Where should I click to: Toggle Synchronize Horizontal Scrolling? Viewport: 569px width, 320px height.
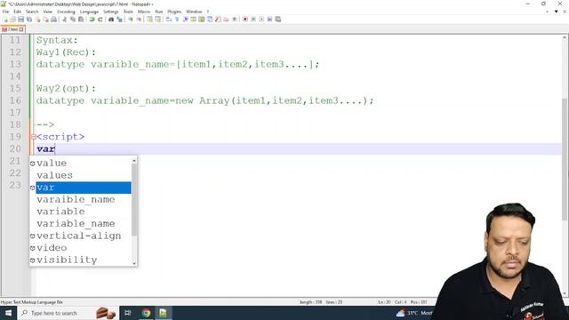point(158,20)
